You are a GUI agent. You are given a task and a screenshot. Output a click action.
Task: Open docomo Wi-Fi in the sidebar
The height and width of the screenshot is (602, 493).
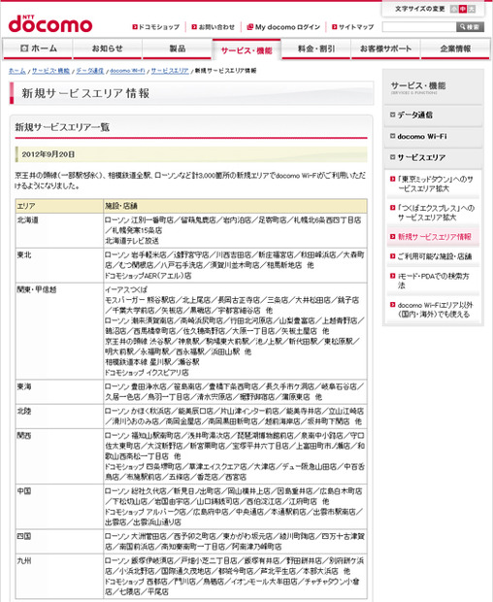tap(433, 136)
